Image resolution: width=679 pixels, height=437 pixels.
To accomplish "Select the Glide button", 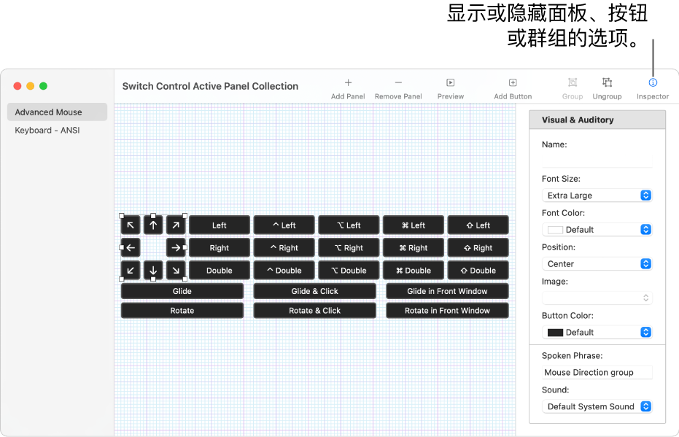I will [x=182, y=291].
